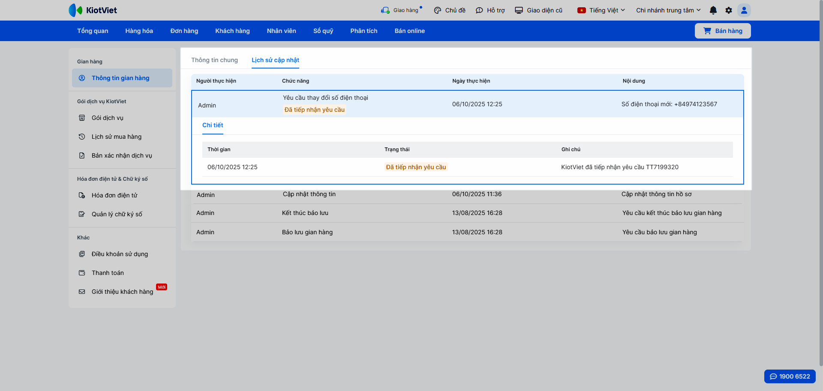Open the user account avatar icon
The height and width of the screenshot is (391, 823).
tap(744, 10)
